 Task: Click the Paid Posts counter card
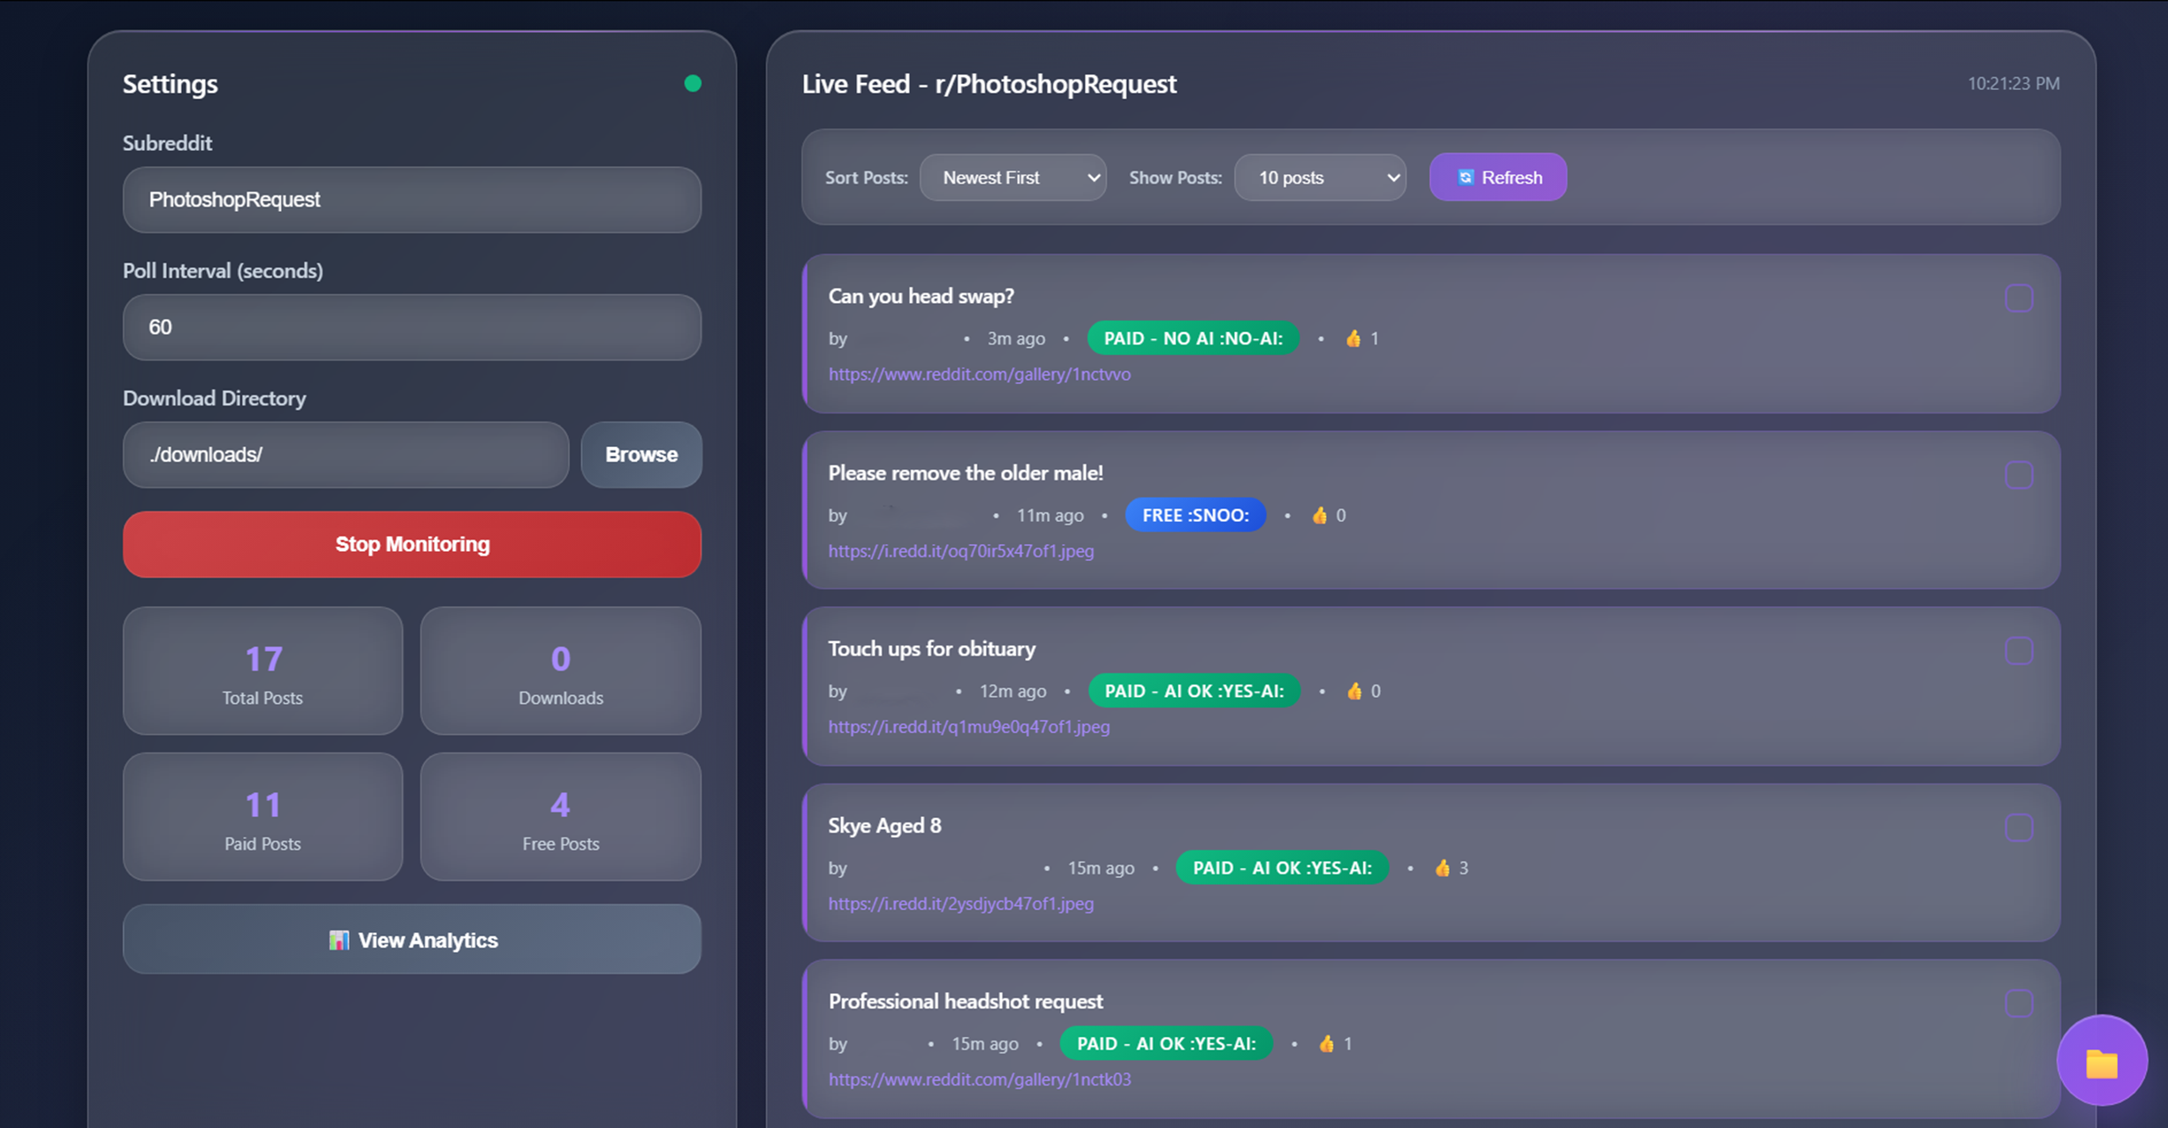[x=262, y=817]
